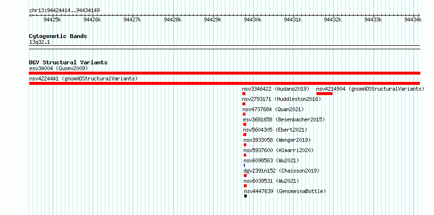Open nsv3933058 (Wenger2019) variant label

277,140
